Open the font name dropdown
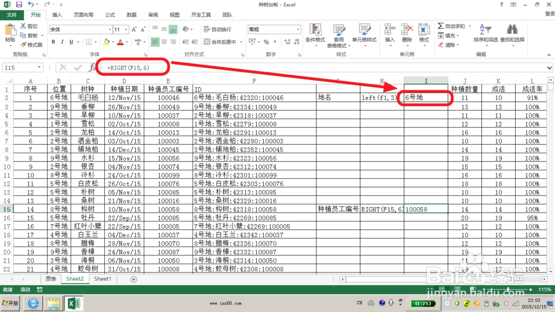This screenshot has height=312, width=555. tap(110, 29)
